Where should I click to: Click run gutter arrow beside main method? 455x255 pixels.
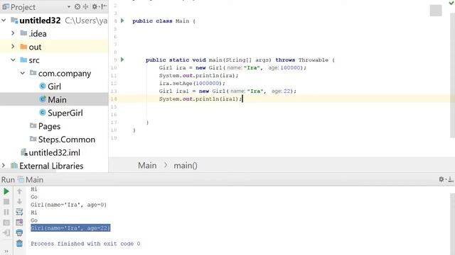tap(122, 59)
